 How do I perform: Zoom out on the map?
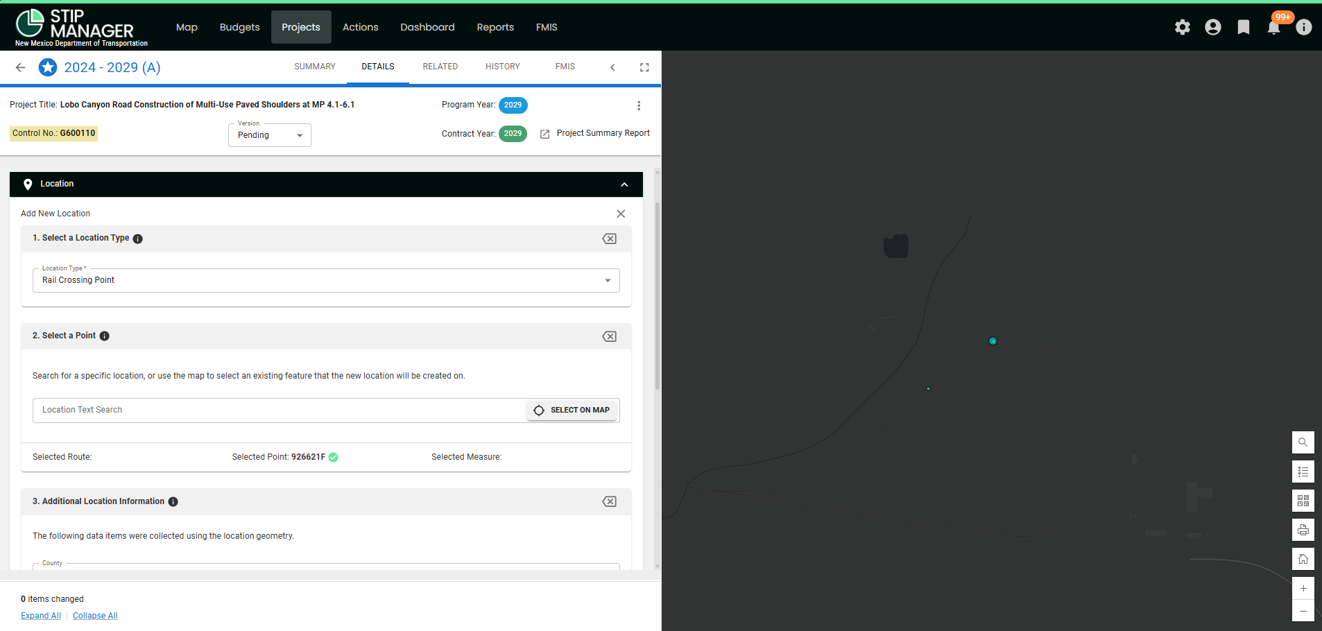(x=1303, y=611)
